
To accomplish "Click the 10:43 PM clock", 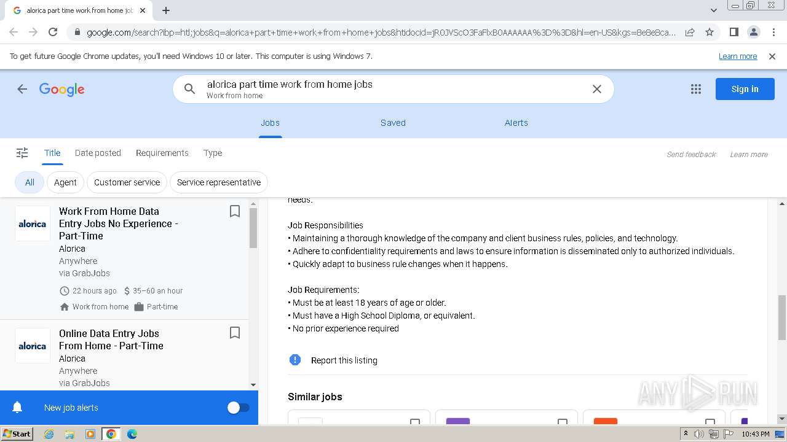I will pos(756,434).
